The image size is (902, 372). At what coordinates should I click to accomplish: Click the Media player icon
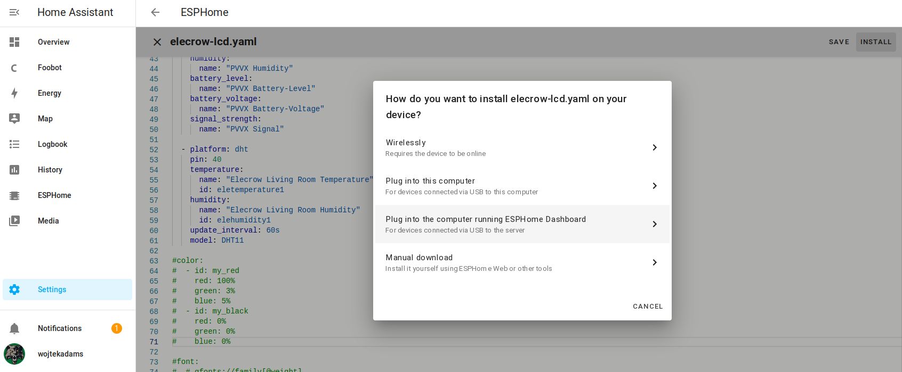(14, 221)
